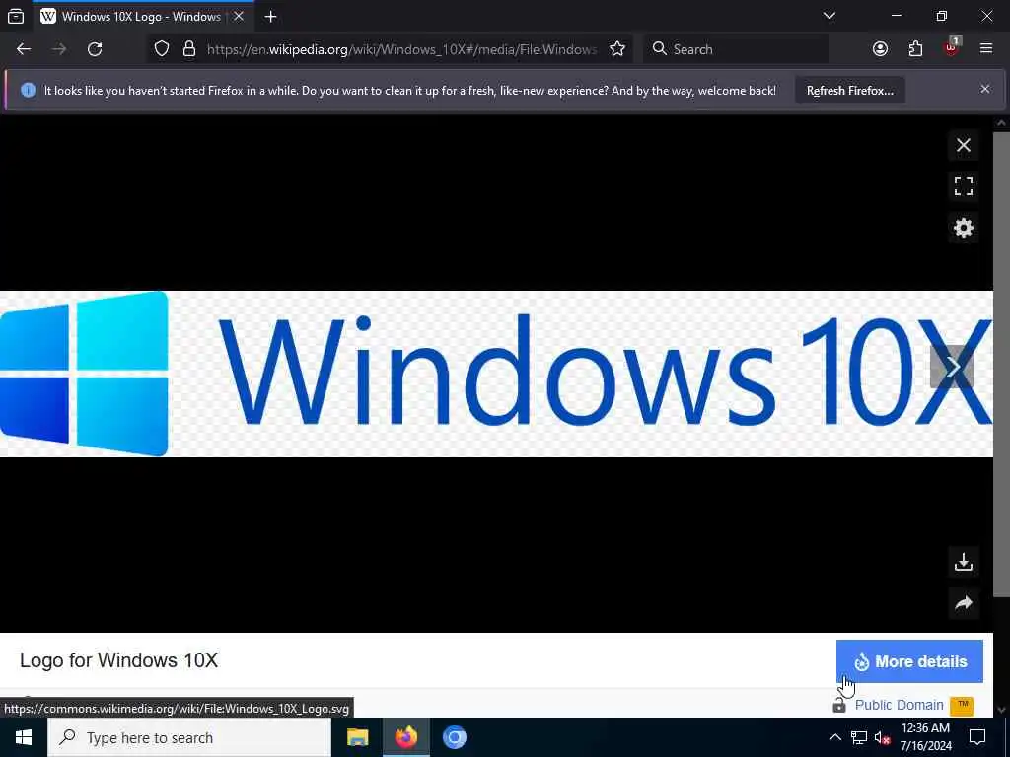The height and width of the screenshot is (757, 1010).
Task: Click the taskbar search box
Action: pyautogui.click(x=189, y=737)
